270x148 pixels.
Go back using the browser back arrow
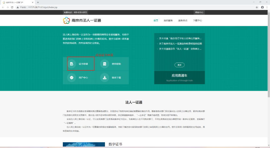(3, 7)
